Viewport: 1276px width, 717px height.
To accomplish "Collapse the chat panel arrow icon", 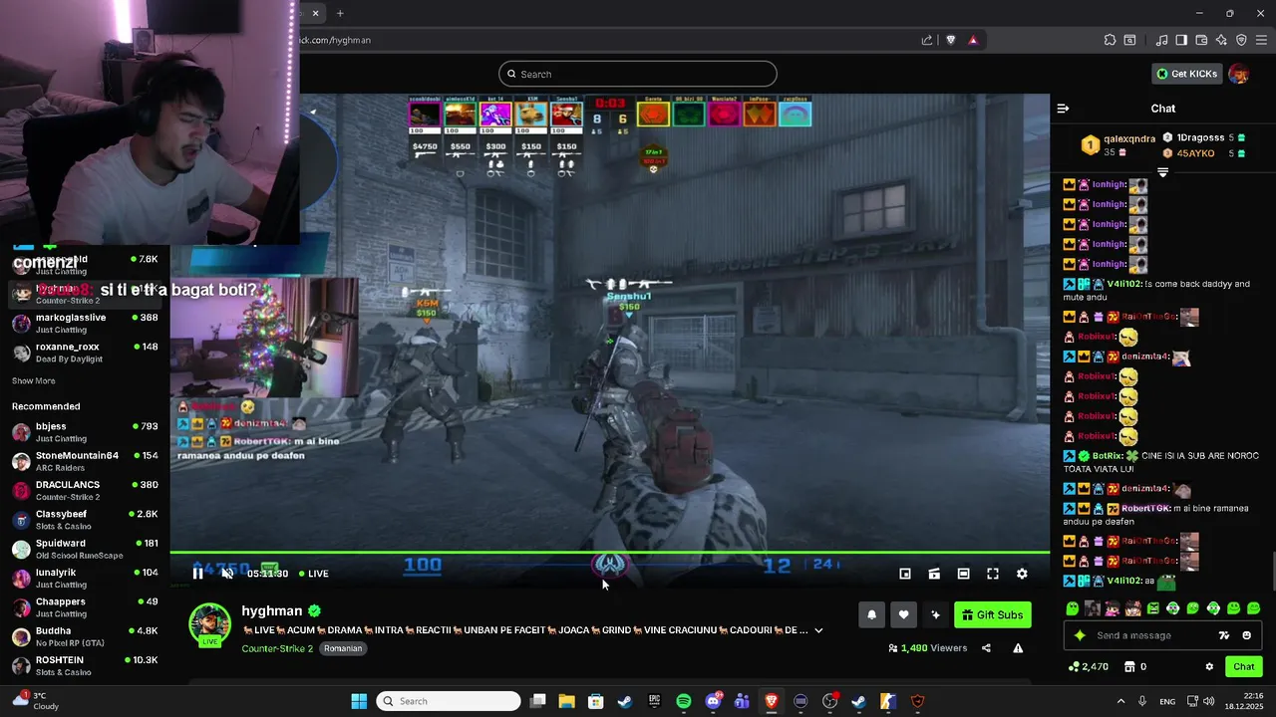I will tap(1063, 109).
